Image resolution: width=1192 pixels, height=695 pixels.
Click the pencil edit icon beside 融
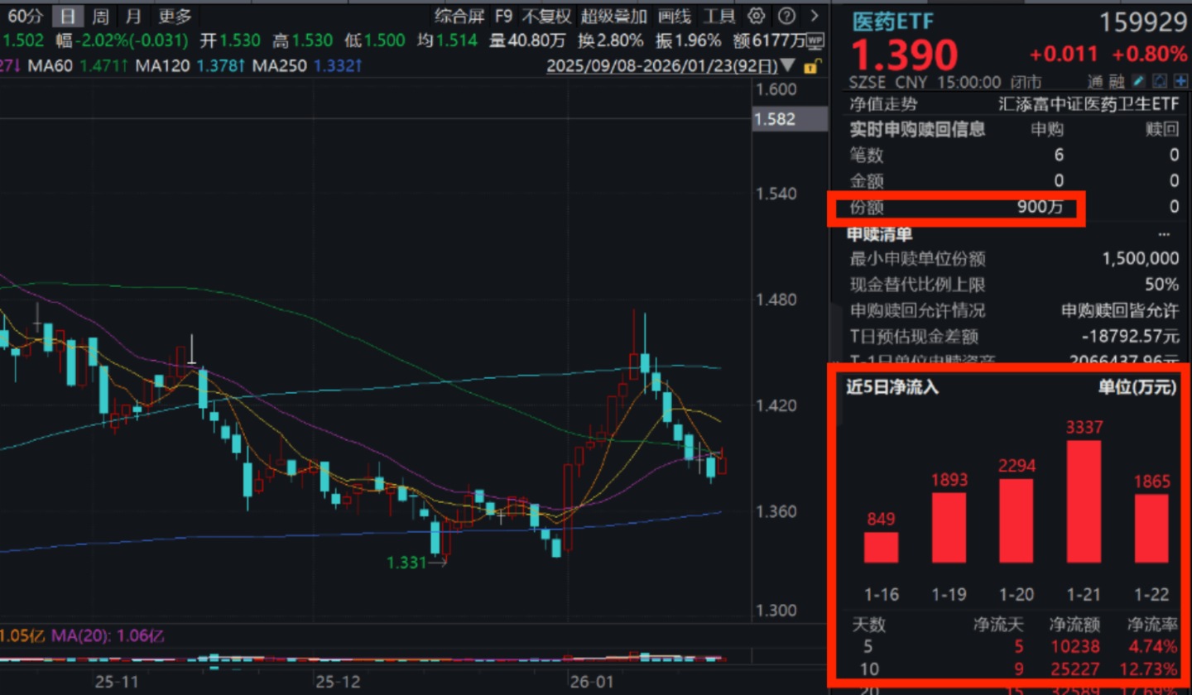point(1139,81)
